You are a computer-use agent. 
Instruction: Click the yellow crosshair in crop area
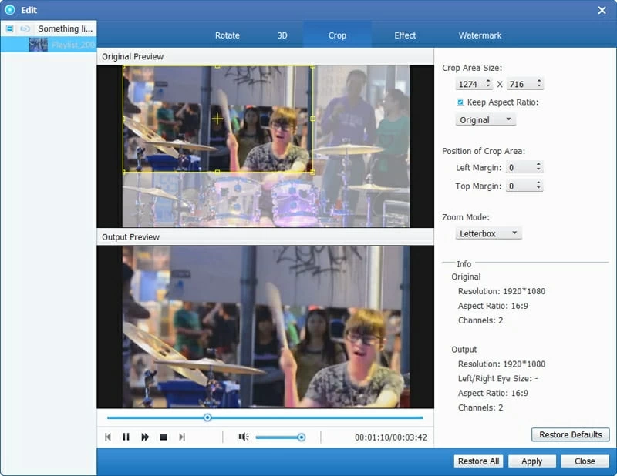[217, 119]
